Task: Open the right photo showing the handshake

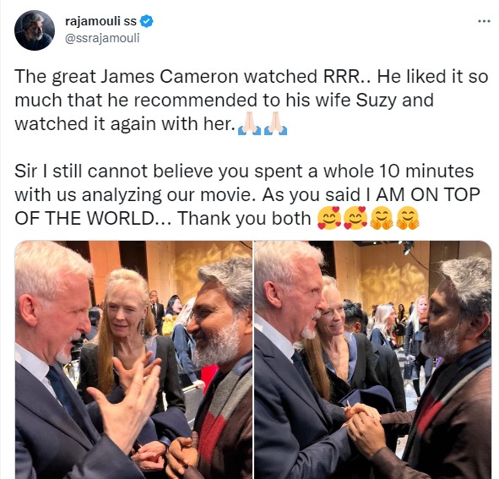Action: pos(373,360)
